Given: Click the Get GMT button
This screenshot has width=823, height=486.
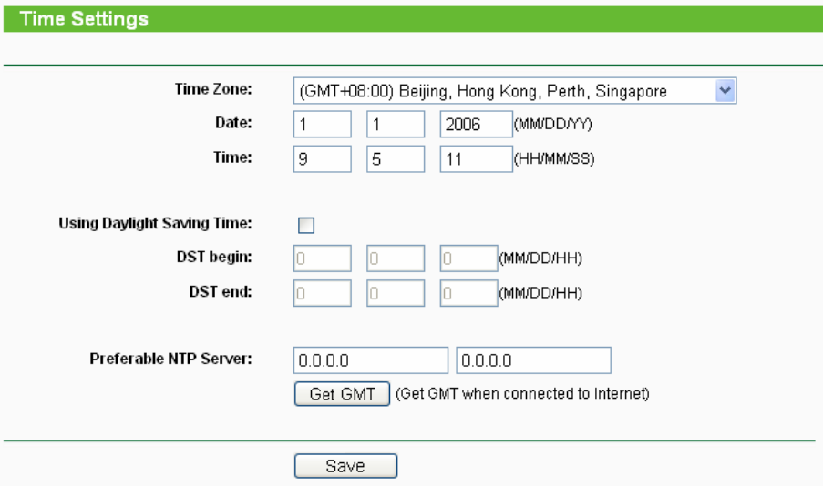Looking at the screenshot, I should click(x=342, y=394).
